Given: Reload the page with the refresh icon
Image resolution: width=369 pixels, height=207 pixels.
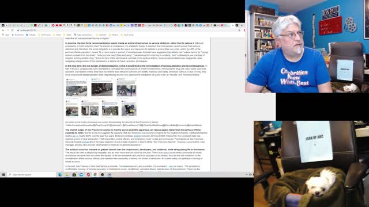Looking at the screenshot, I should point(12,30).
